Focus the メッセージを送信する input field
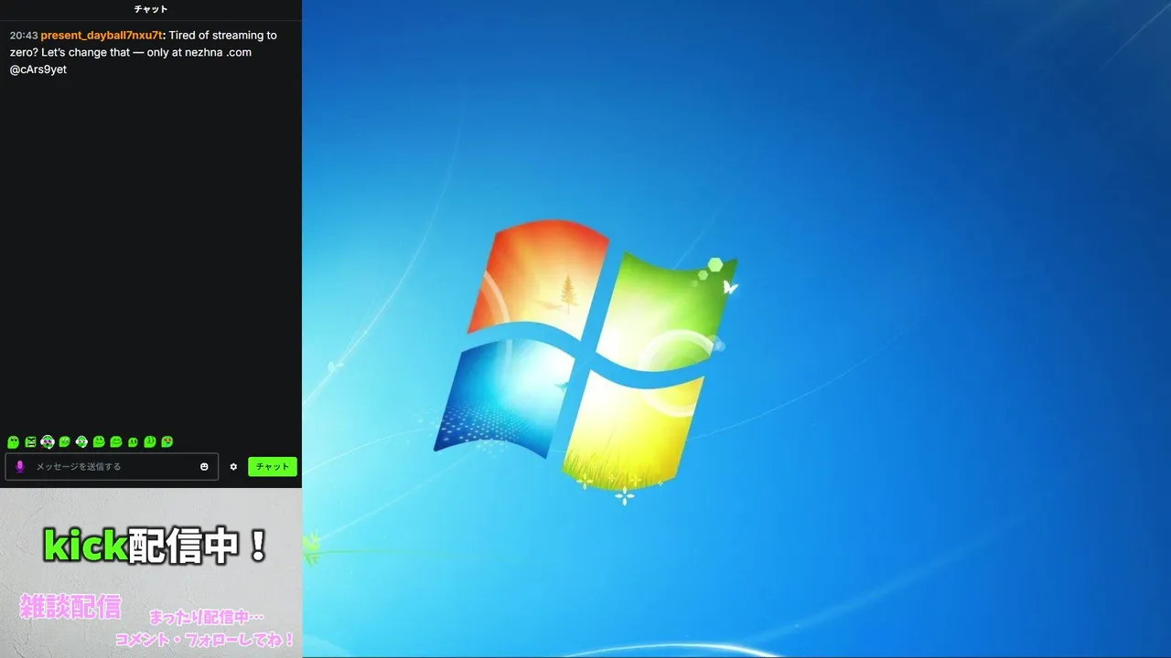The width and height of the screenshot is (1171, 658). 112,466
